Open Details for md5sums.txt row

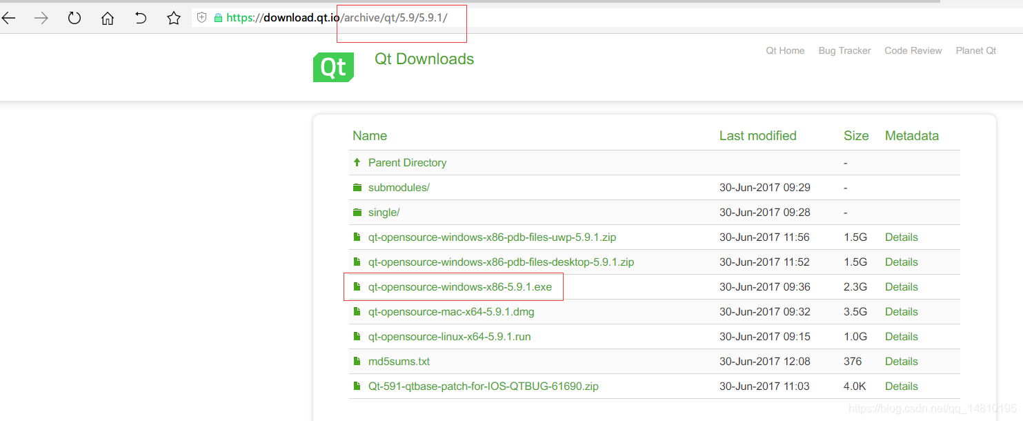pos(902,362)
